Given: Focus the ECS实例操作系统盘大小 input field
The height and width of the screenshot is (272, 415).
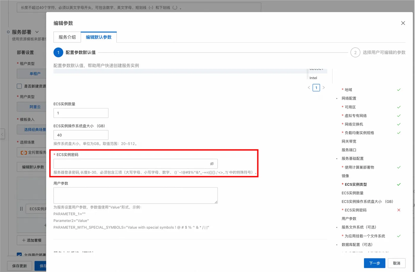Looking at the screenshot, I should [81, 135].
